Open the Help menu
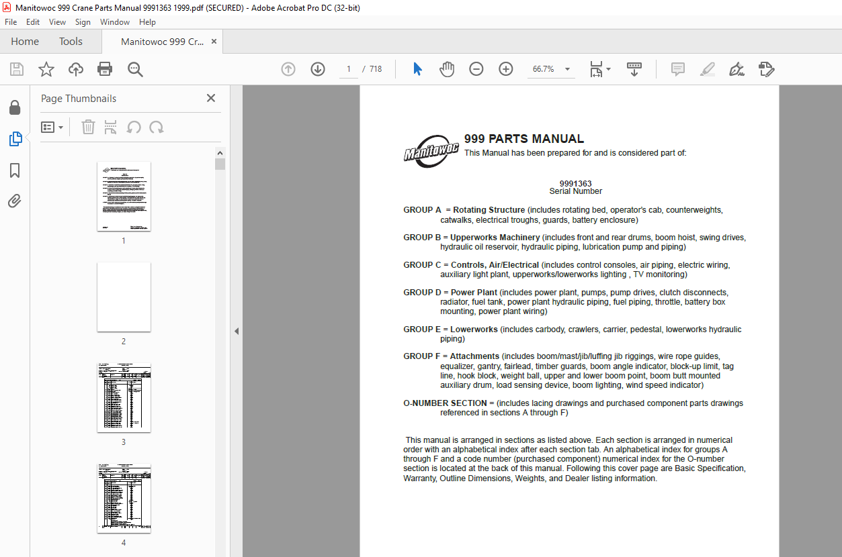The height and width of the screenshot is (557, 842). point(147,22)
